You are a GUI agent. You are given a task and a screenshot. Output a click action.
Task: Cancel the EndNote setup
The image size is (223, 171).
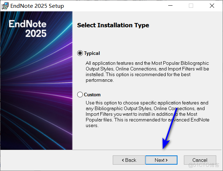pos(200,160)
